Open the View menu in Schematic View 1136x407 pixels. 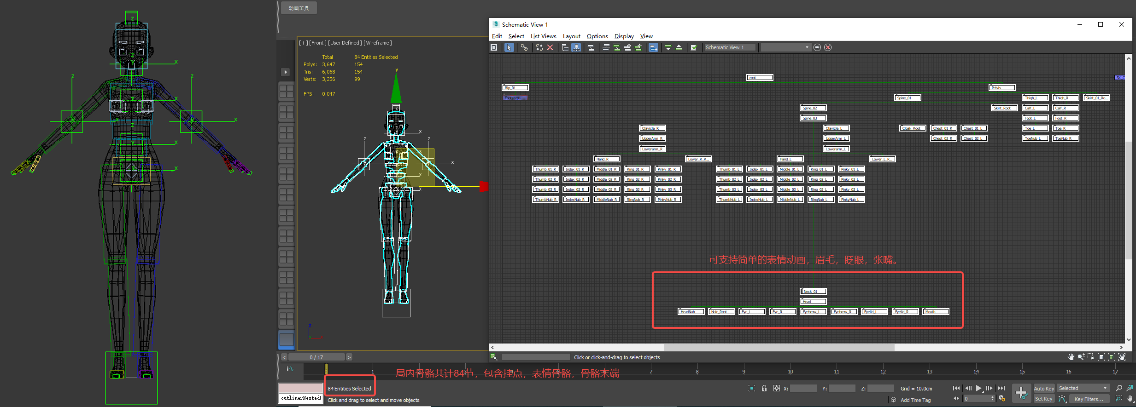coord(646,36)
